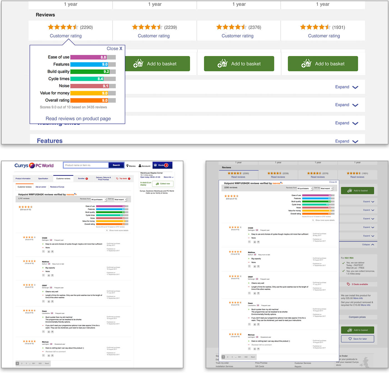Click the star rating above 2290 count, top panel
Viewport: 389px width, 380px height.
63,27
